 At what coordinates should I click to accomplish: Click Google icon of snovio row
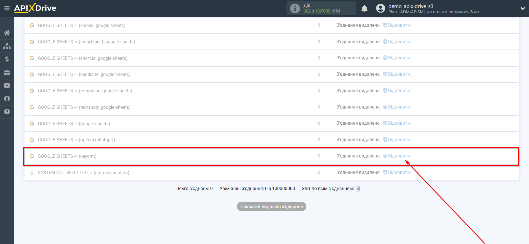32,25
